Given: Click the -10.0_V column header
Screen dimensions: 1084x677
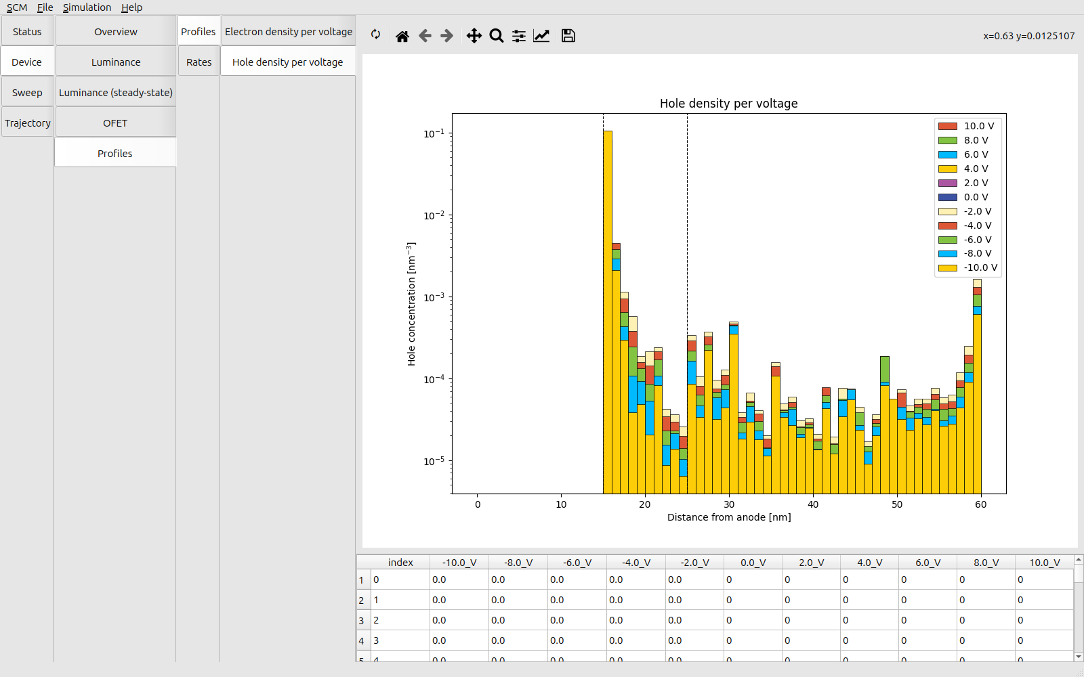Looking at the screenshot, I should click(x=459, y=563).
